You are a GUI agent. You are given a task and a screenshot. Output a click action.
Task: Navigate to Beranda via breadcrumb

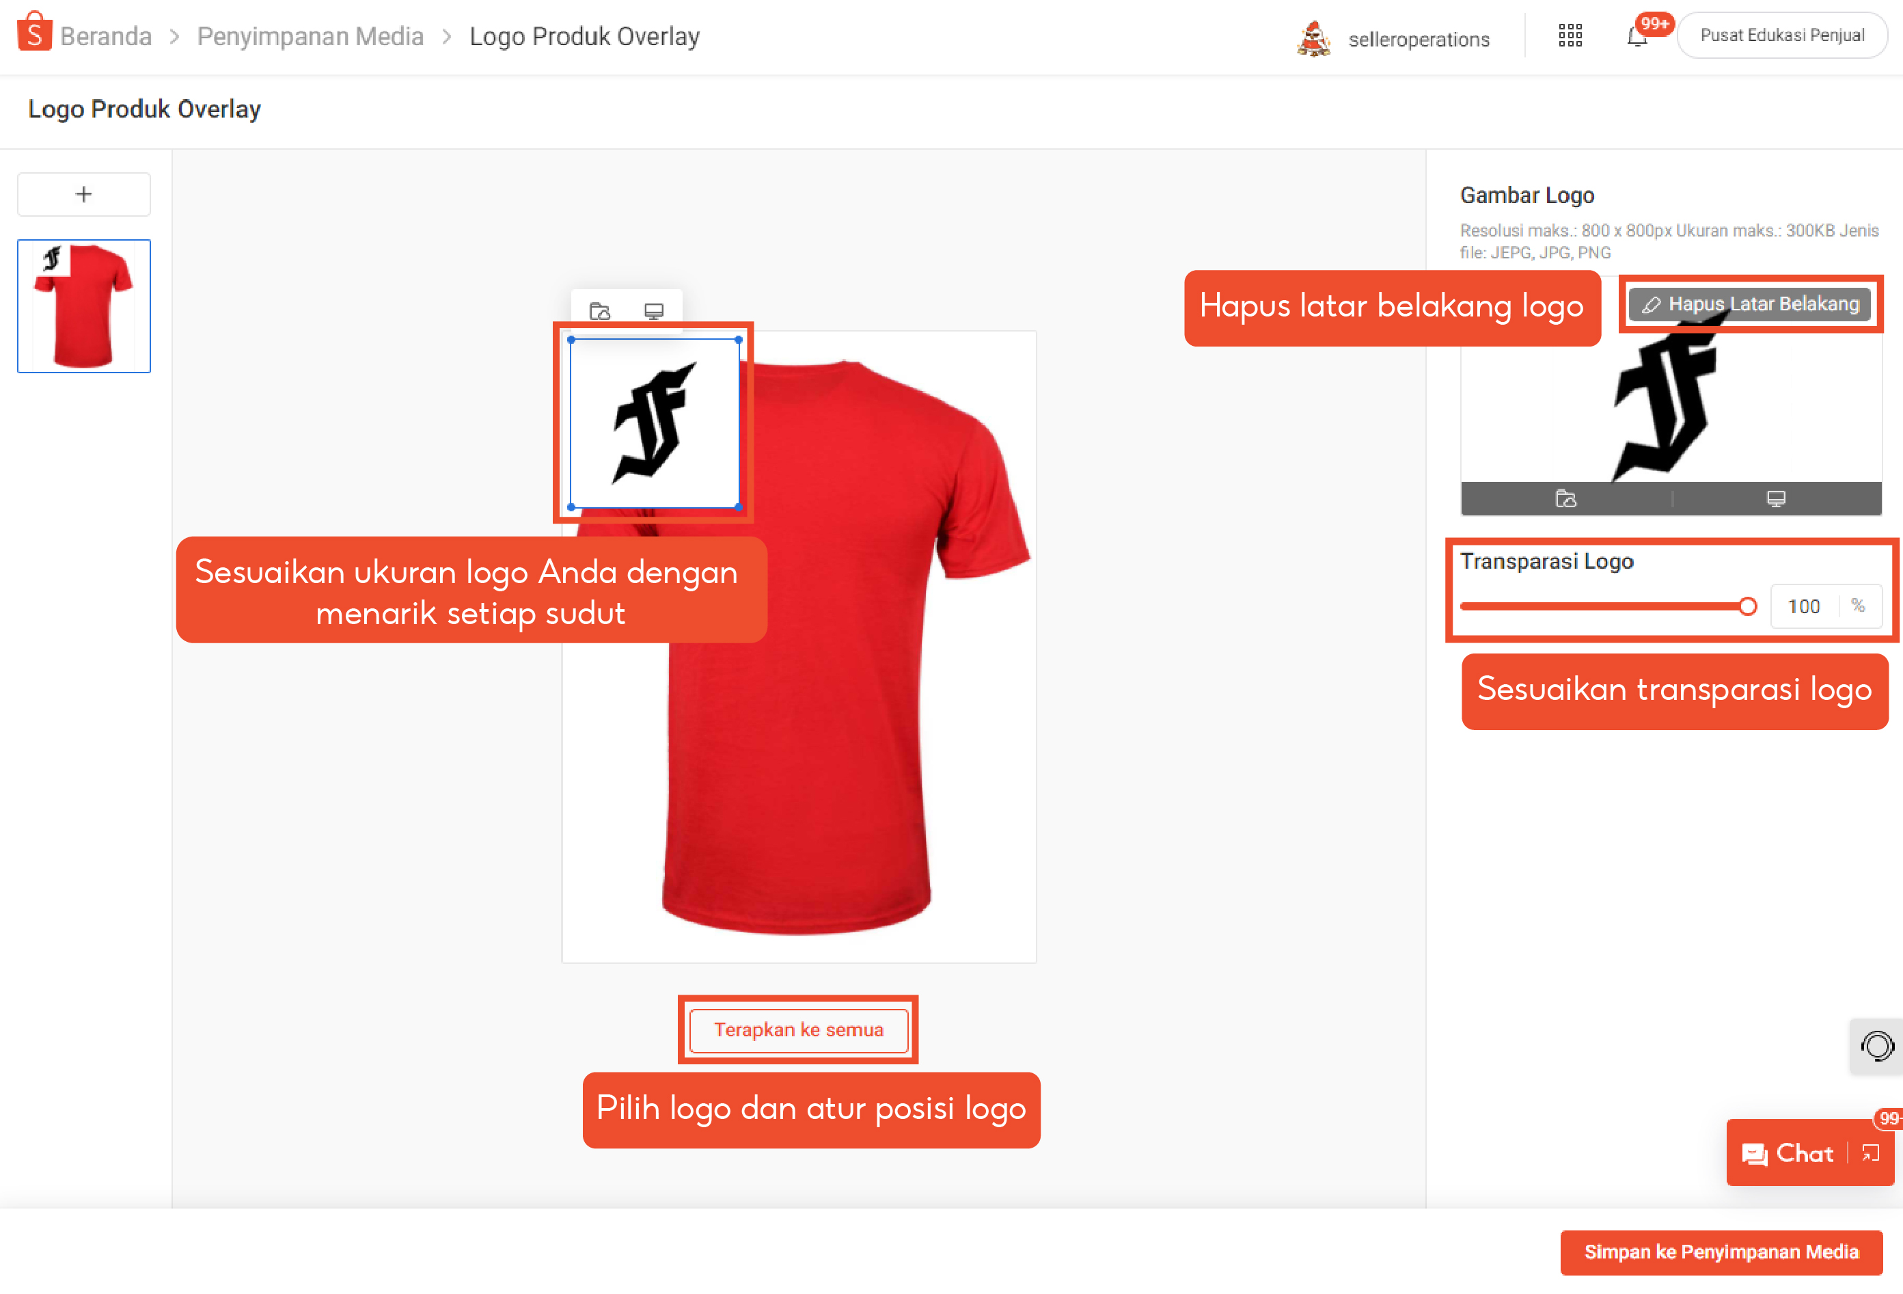coord(108,36)
